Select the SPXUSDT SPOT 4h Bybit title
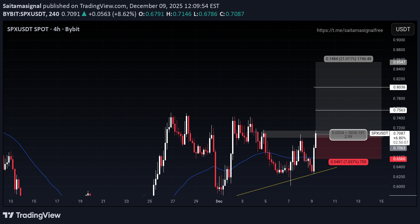This screenshot has width=420, height=224. pos(43,29)
